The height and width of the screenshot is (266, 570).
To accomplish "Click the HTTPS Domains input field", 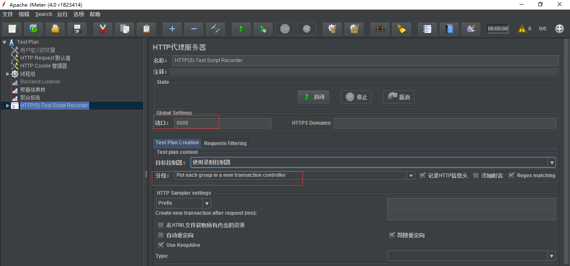I will tap(445, 123).
